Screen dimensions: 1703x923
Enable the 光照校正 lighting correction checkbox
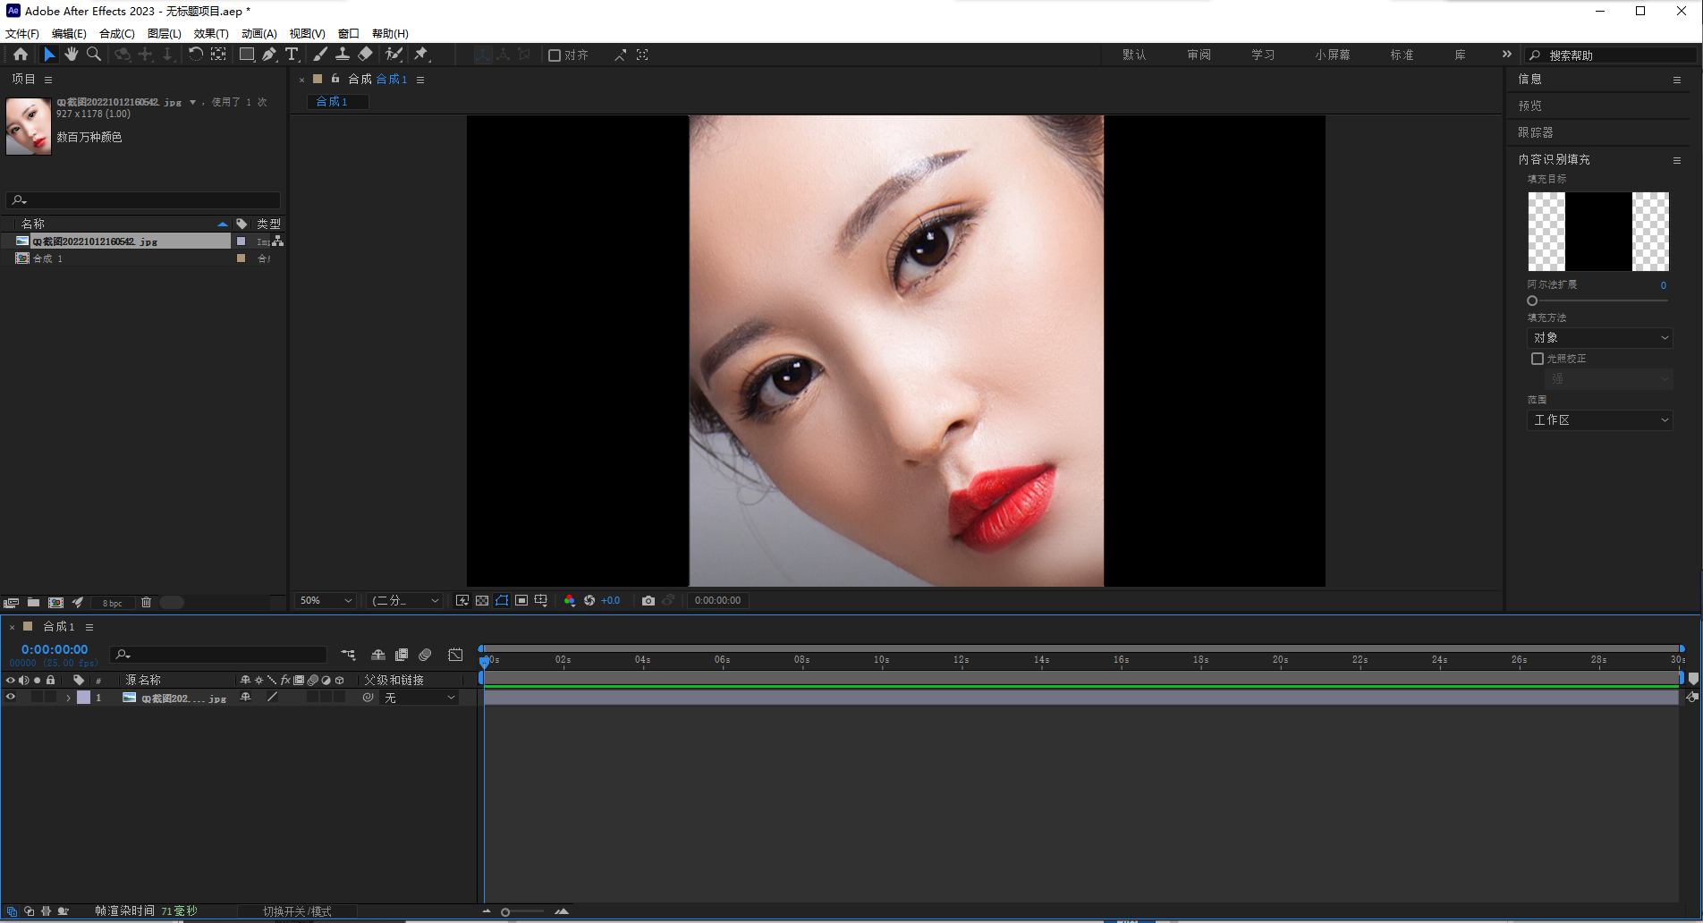click(1538, 359)
